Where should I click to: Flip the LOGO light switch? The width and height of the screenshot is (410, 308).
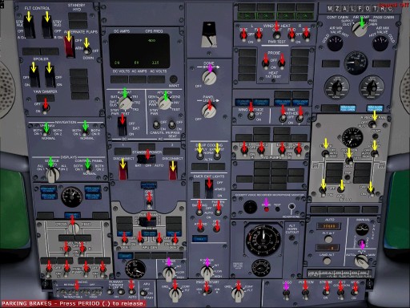286,294
